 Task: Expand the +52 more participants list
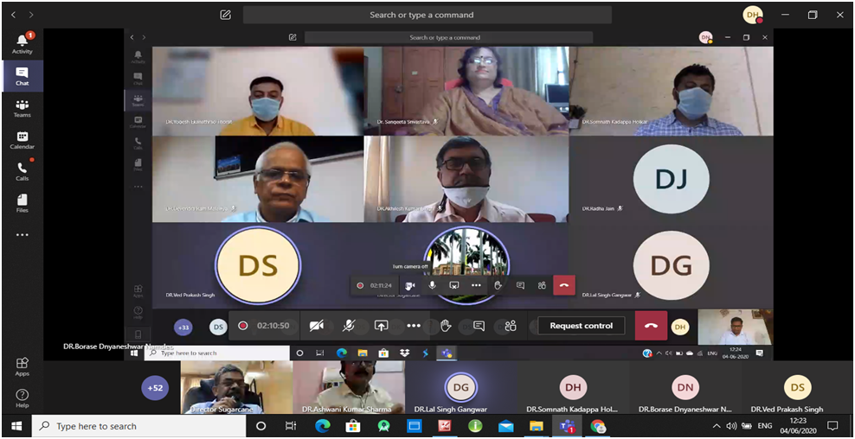coord(155,388)
